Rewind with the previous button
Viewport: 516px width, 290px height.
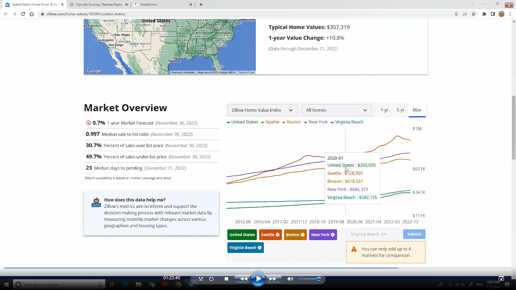[x=244, y=279]
